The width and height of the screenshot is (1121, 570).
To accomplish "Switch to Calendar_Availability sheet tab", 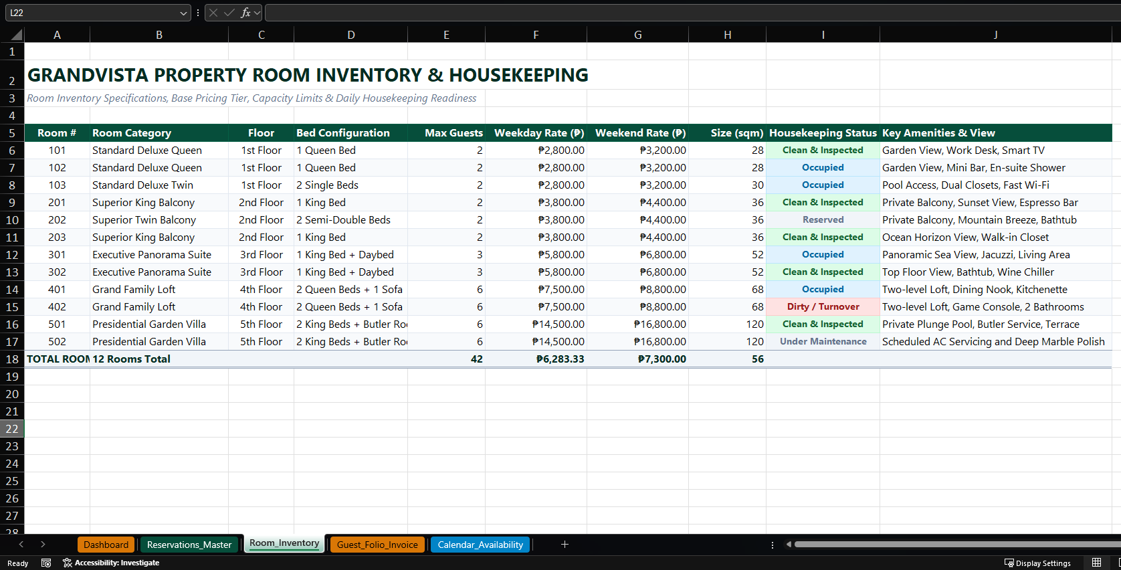I will pyautogui.click(x=480, y=545).
